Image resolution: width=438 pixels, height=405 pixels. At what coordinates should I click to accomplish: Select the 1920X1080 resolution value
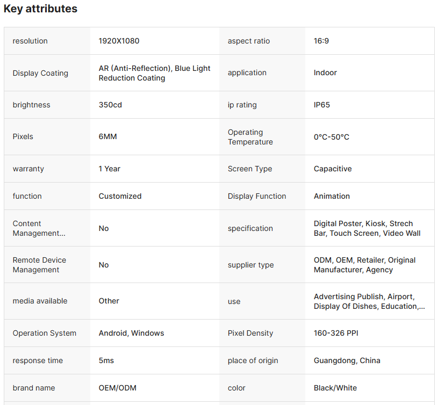tap(119, 41)
